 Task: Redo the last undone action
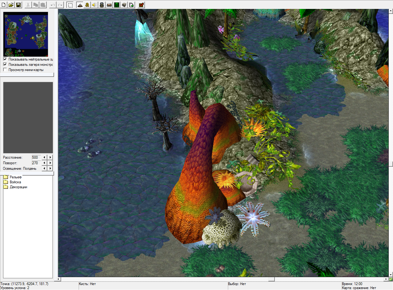(60, 5)
